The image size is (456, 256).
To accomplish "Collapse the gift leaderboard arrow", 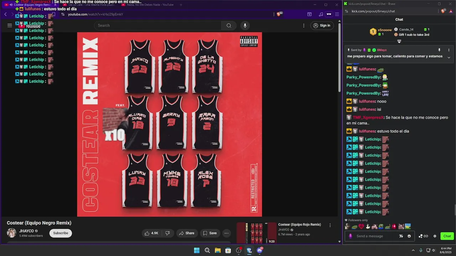I will pos(399,42).
